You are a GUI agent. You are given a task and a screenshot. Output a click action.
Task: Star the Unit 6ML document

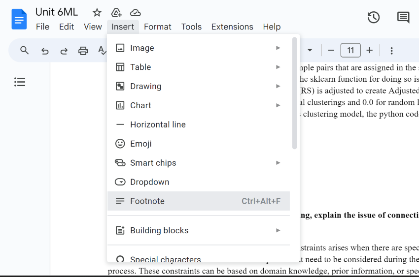click(97, 13)
